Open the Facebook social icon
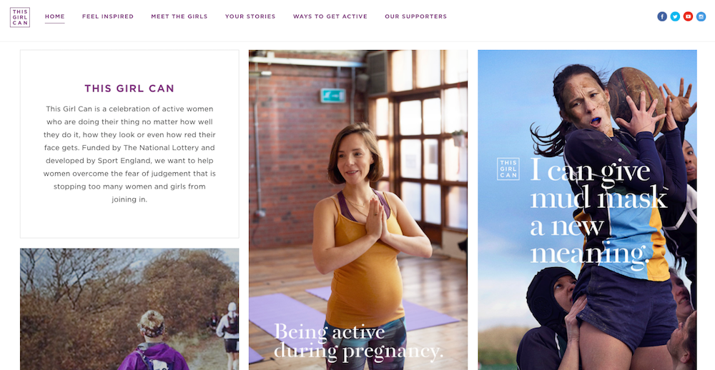Viewport: 715px width, 370px height. point(661,16)
